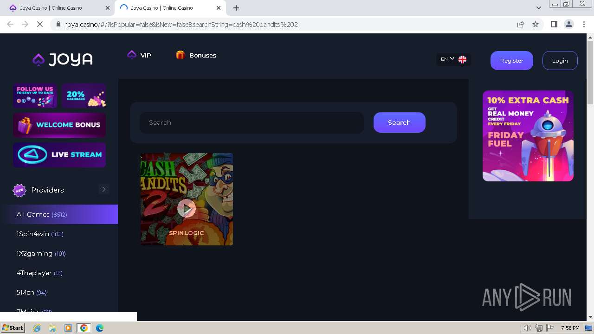Image resolution: width=594 pixels, height=334 pixels.
Task: Click the network tray icon
Action: (x=539, y=328)
